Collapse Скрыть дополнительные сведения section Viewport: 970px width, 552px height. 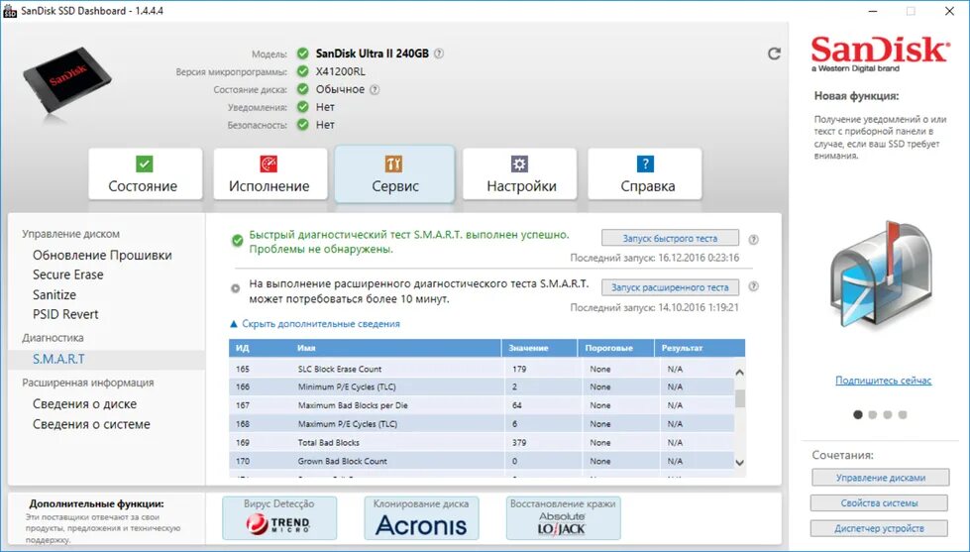315,324
